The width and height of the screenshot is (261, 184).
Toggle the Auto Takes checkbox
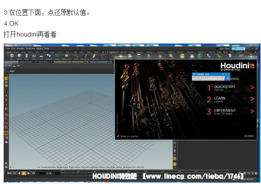[217, 49]
